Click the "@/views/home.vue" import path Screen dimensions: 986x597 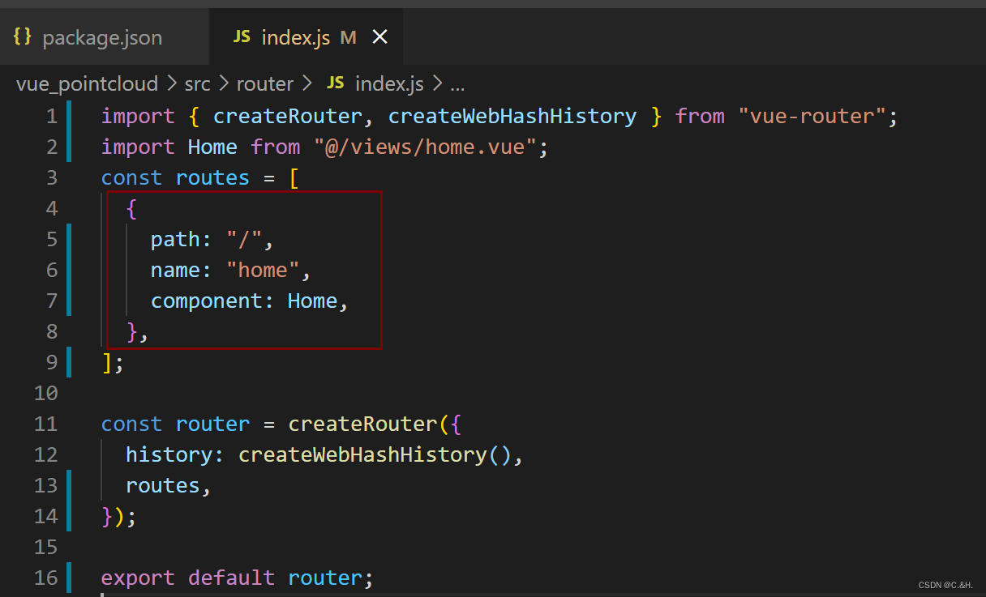pos(424,147)
